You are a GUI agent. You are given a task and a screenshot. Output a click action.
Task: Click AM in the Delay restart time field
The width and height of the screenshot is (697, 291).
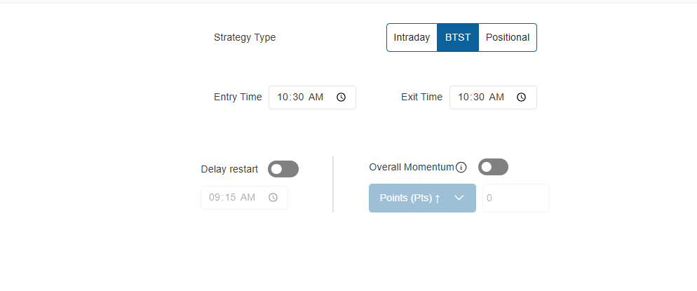tap(248, 198)
